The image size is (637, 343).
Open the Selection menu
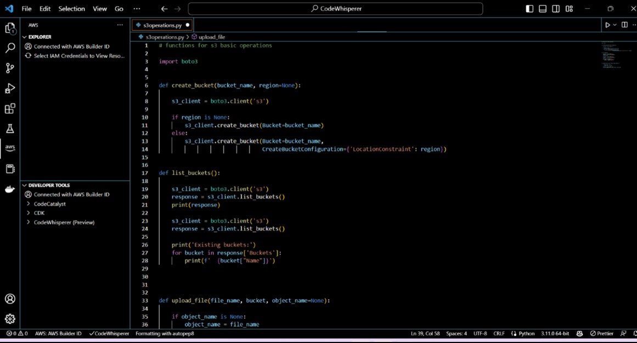71,9
